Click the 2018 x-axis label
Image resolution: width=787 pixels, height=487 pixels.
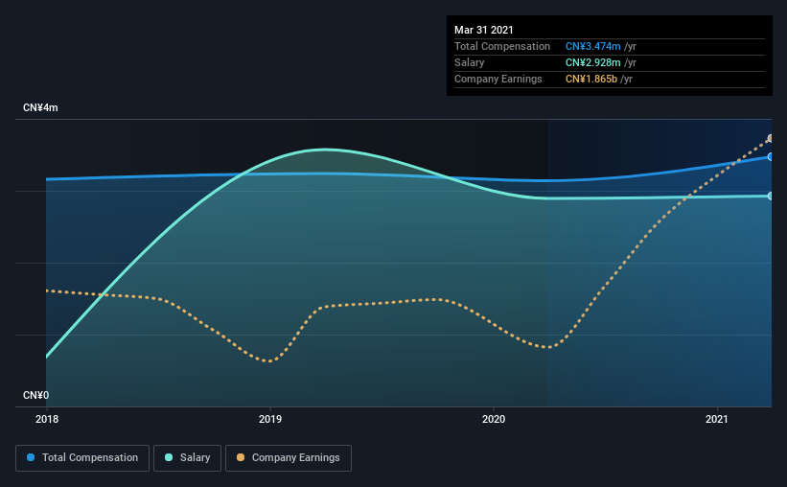[x=47, y=419]
